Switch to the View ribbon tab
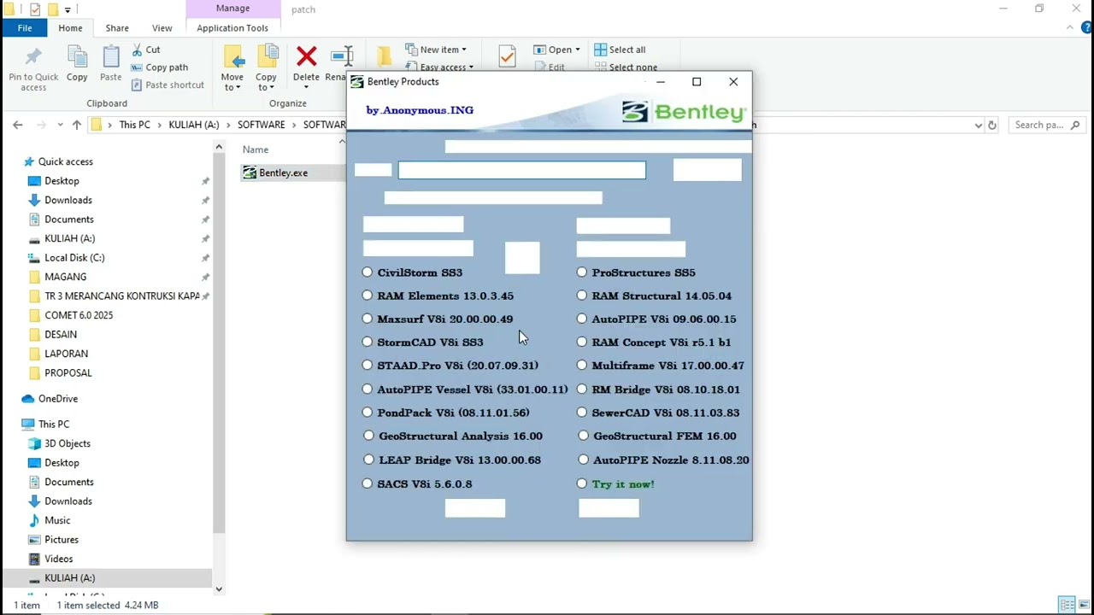The image size is (1094, 615). (162, 28)
